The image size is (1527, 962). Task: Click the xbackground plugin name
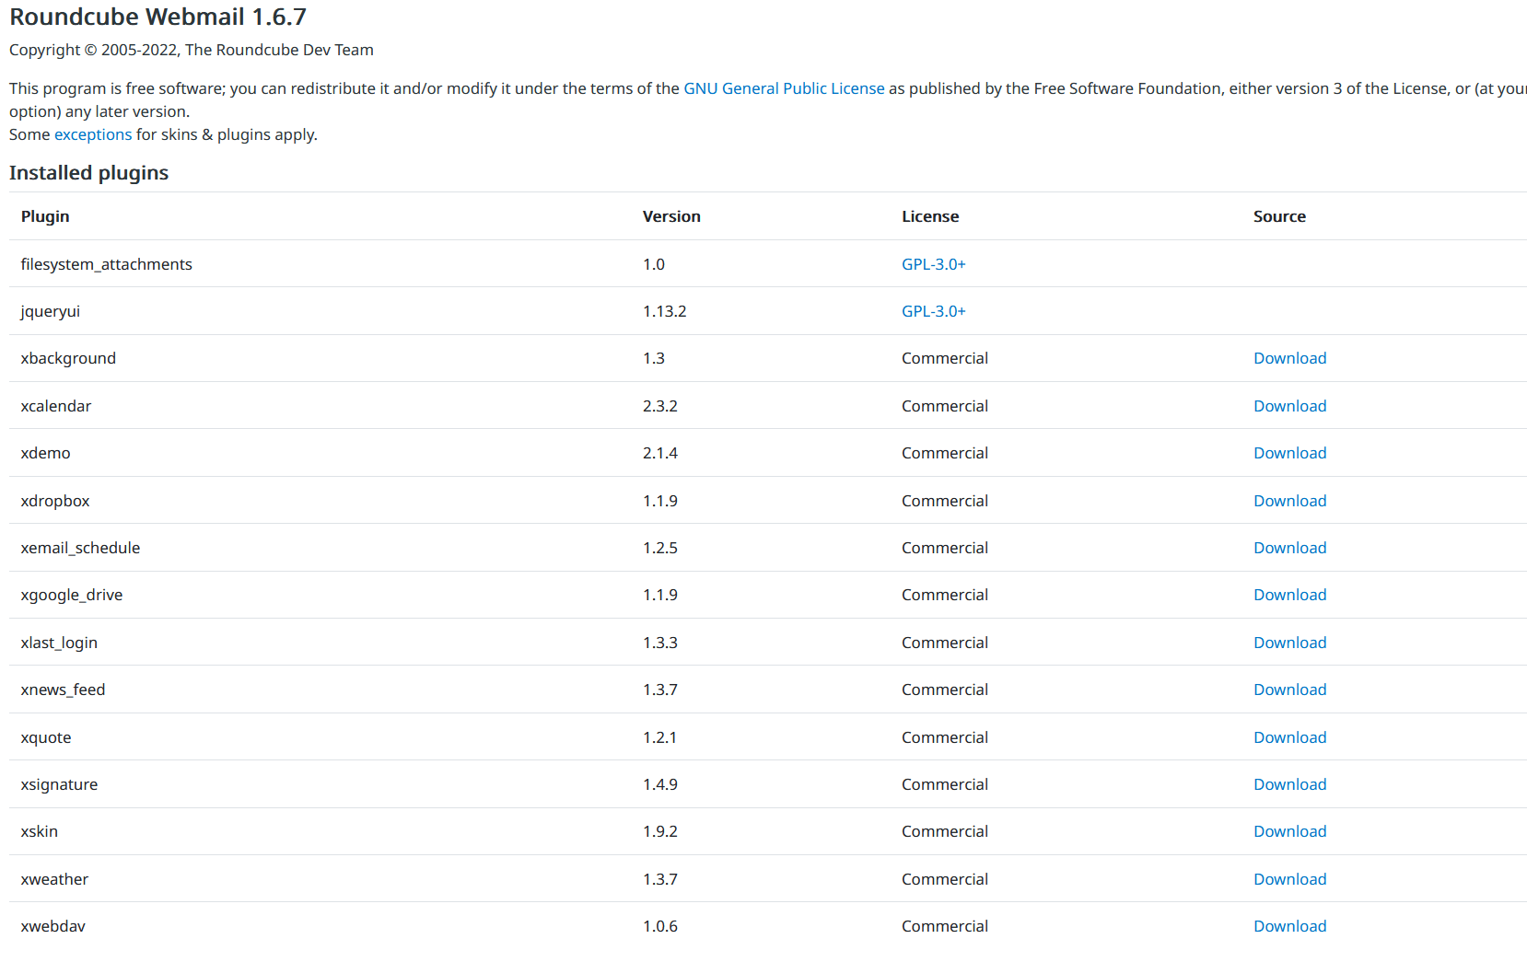[68, 358]
